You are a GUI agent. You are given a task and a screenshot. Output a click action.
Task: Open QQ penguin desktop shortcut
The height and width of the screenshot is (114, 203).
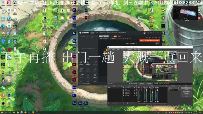(x=3, y=80)
